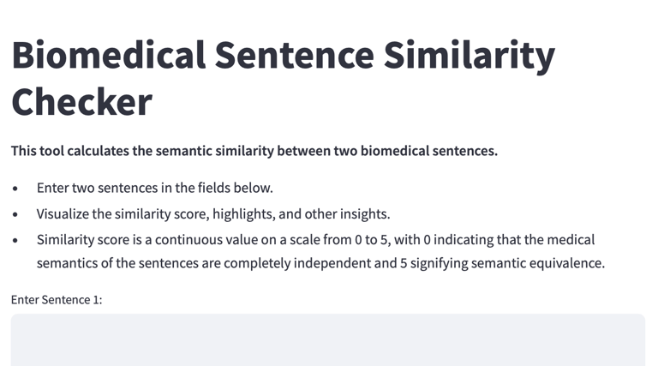Click the word "Similarity" in the heading

[x=469, y=55]
